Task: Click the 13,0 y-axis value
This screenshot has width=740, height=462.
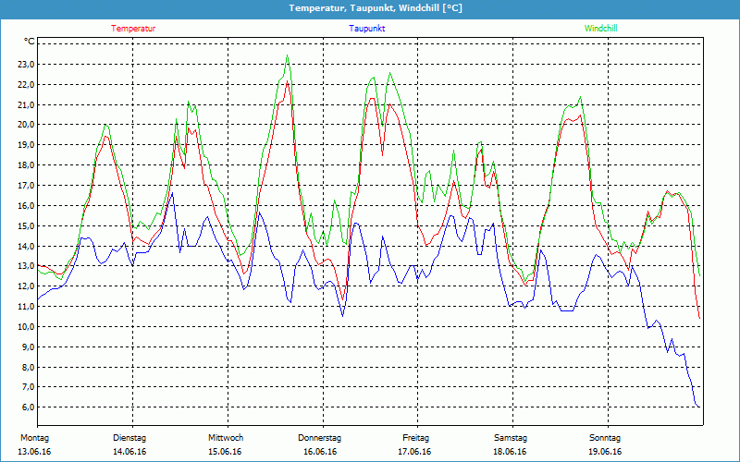Action: pos(26,266)
